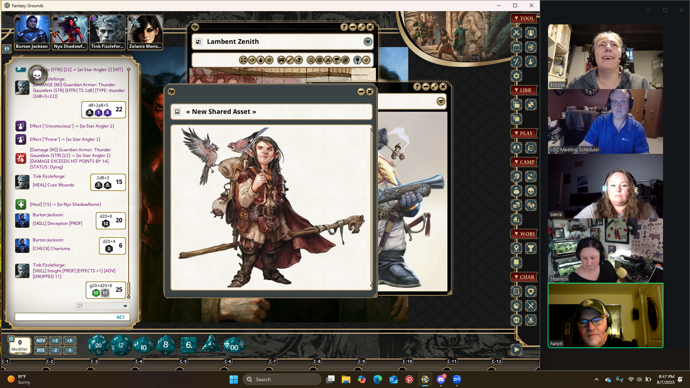Roll the d8 die
This screenshot has width=690, height=388.
coord(166,345)
